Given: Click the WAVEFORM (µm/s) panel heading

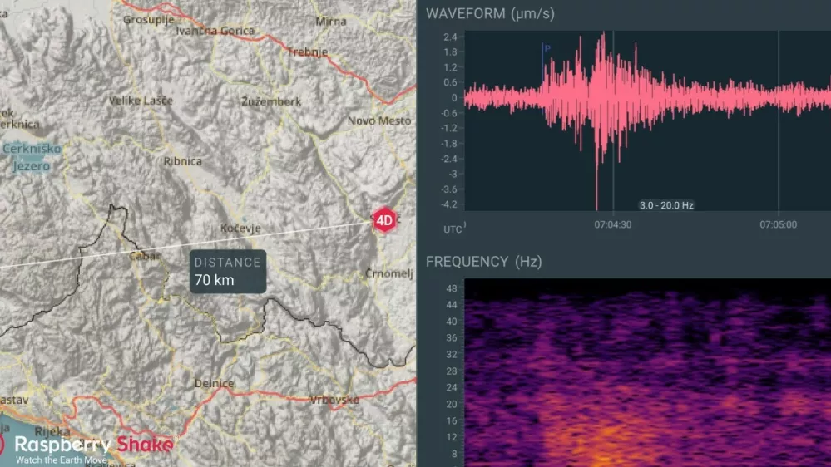Looking at the screenshot, I should 490,14.
